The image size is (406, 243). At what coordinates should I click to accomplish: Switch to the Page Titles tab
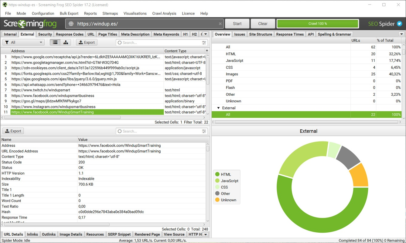point(107,34)
